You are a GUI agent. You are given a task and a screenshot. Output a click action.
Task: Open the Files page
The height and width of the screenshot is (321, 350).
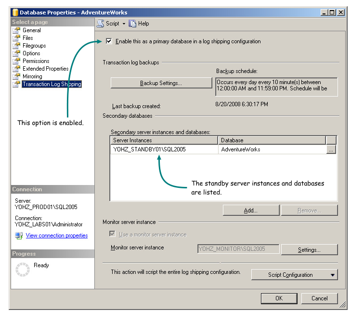pyautogui.click(x=27, y=38)
